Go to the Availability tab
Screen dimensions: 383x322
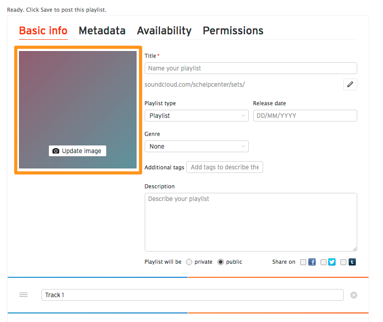(x=164, y=31)
